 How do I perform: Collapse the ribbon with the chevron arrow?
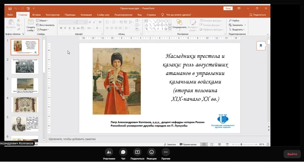(268, 34)
